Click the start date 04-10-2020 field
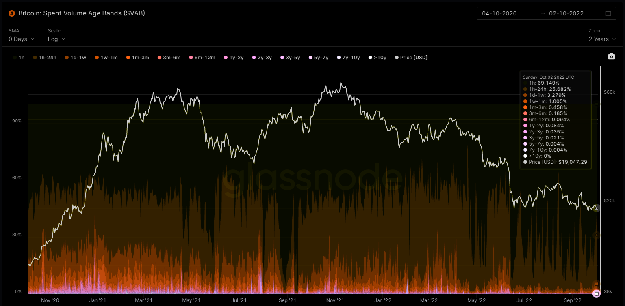This screenshot has height=306, width=625. click(499, 13)
